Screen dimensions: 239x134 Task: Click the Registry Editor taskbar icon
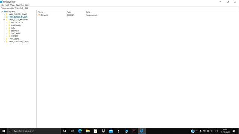[x=142, y=131]
